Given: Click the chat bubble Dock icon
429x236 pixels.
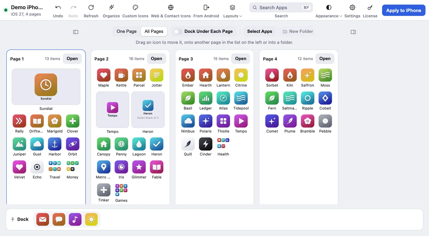Looking at the screenshot, I should 59,219.
